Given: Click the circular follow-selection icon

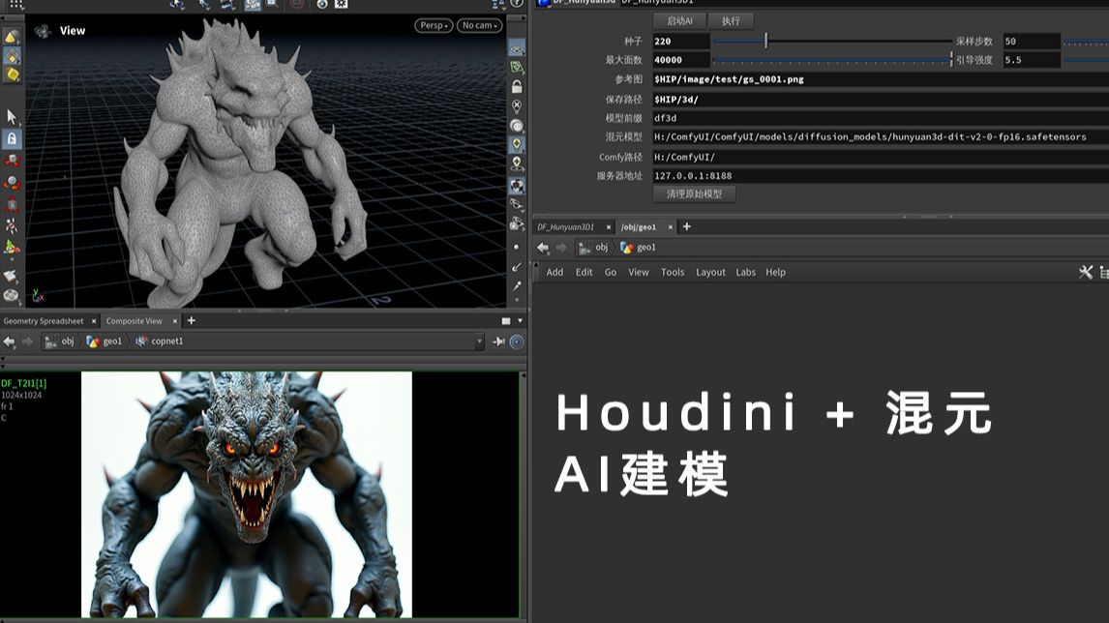Looking at the screenshot, I should pos(517,342).
